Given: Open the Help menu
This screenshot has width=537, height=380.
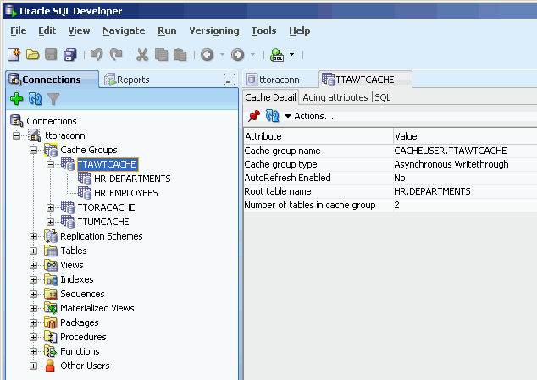Looking at the screenshot, I should [x=300, y=30].
